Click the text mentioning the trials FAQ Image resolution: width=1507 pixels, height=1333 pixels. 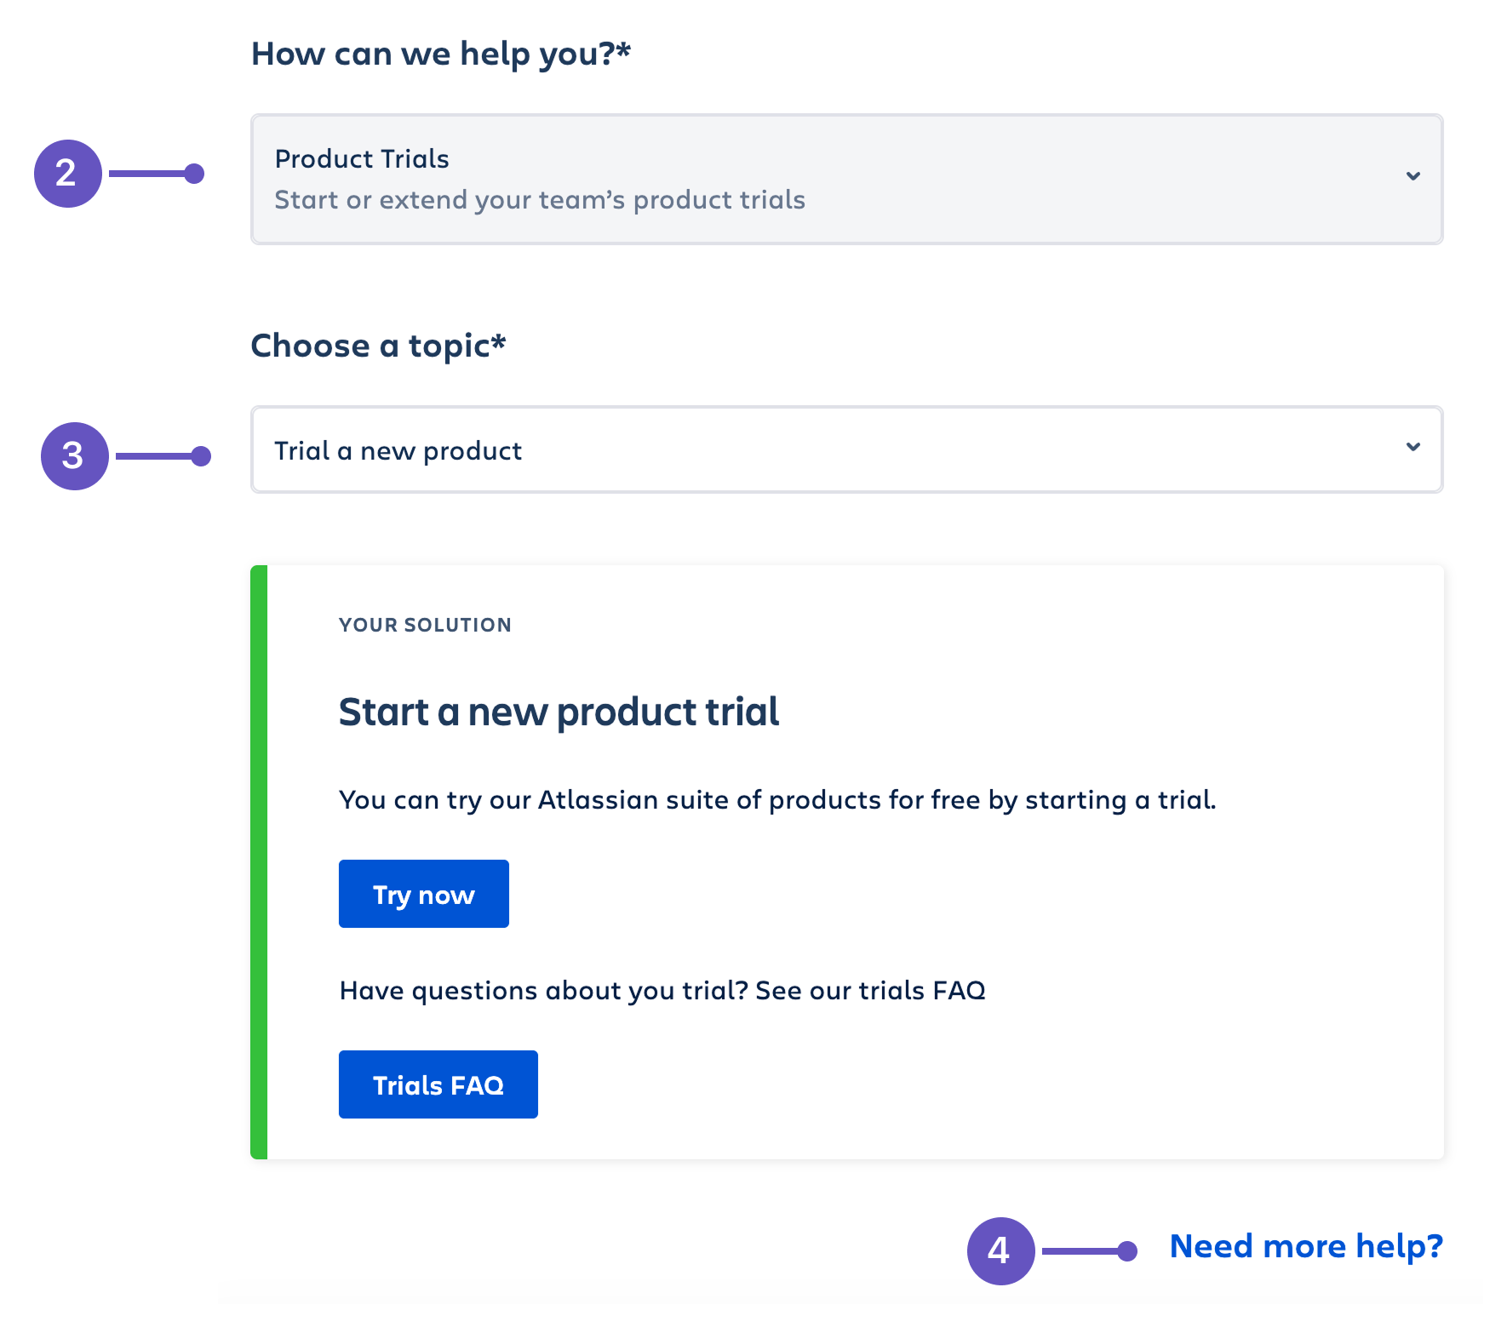click(662, 989)
